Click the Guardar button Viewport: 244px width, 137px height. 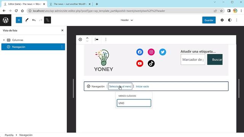coord(209,20)
